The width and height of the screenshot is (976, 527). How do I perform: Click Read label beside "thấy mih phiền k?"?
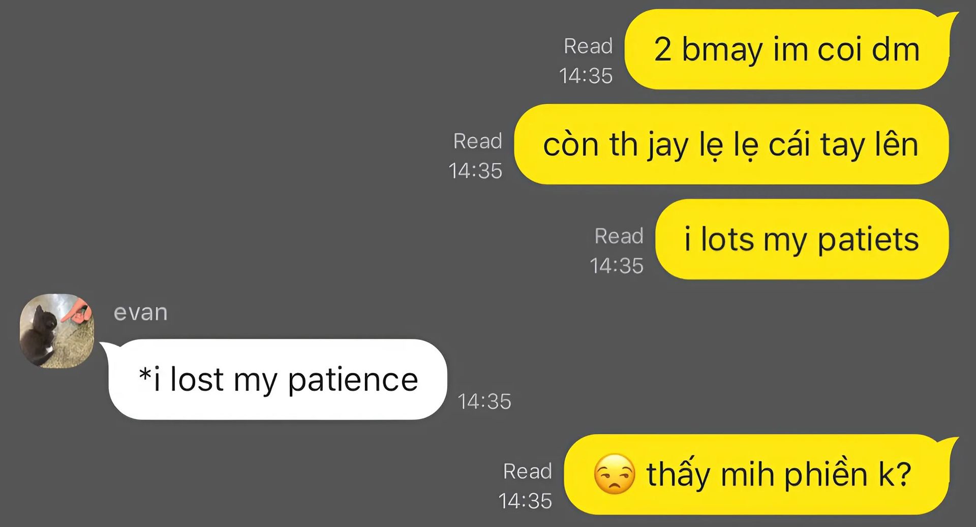pos(527,472)
